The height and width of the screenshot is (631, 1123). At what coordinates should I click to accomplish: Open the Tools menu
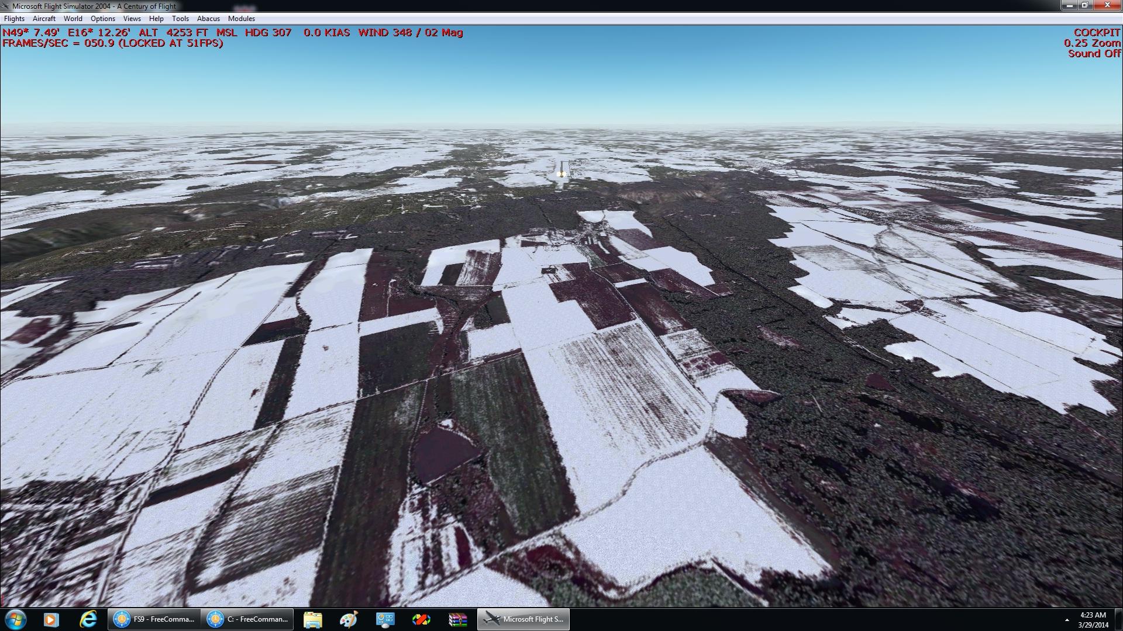click(x=180, y=19)
